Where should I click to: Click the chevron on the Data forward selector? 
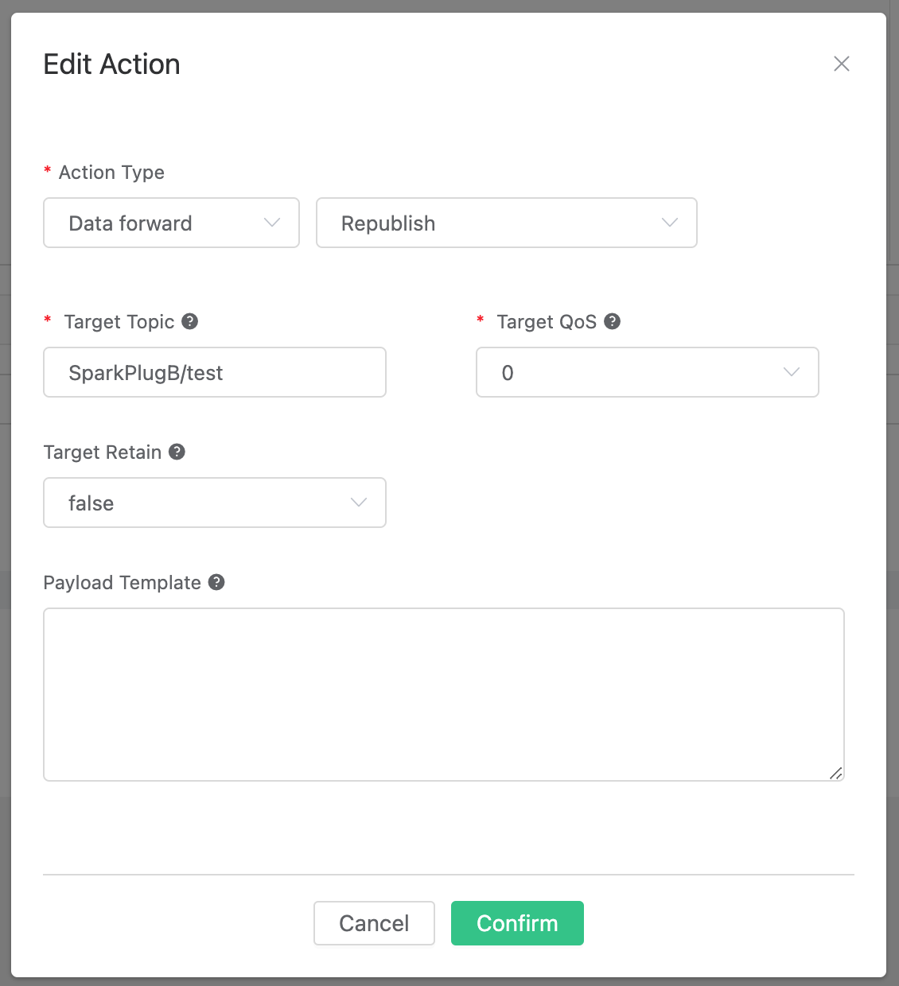point(270,223)
